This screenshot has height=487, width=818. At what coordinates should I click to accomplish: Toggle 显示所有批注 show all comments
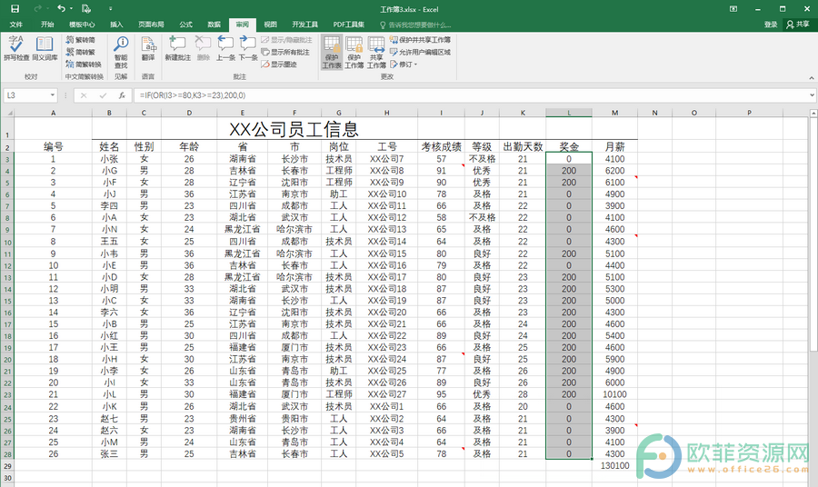click(x=285, y=52)
